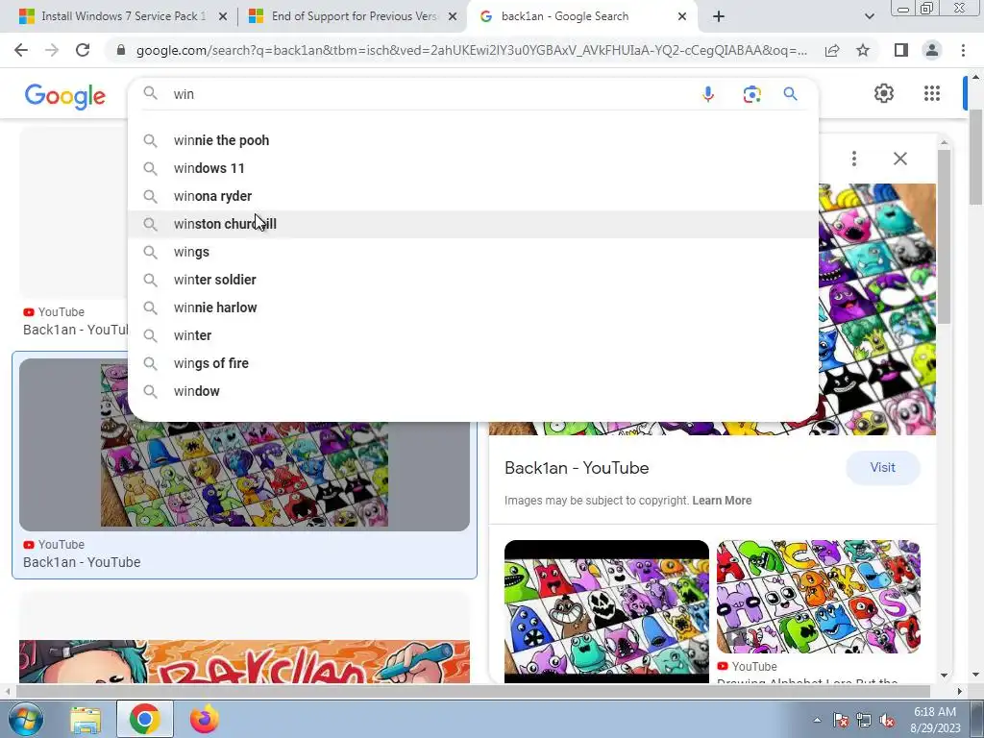The height and width of the screenshot is (738, 984).
Task: Click the address bar URL
Action: (x=471, y=50)
